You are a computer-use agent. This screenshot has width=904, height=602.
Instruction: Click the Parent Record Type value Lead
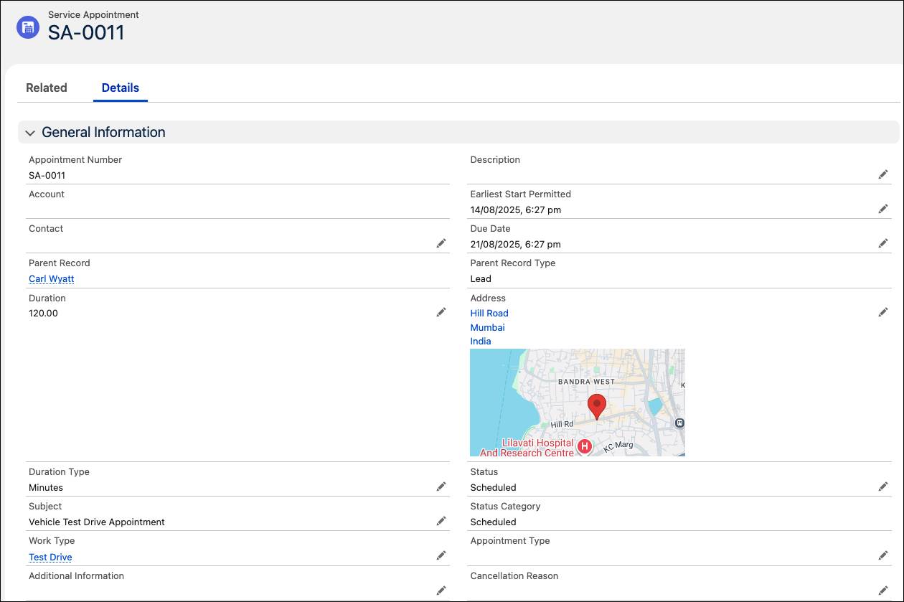click(x=481, y=278)
